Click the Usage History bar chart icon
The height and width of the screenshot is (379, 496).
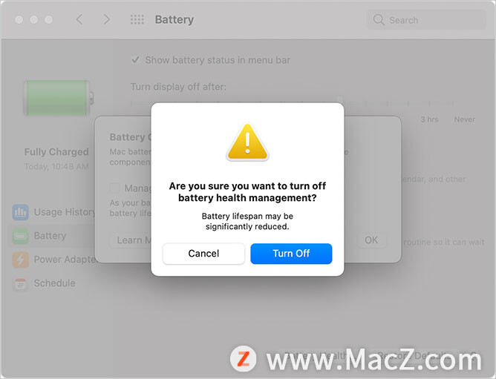click(x=21, y=212)
